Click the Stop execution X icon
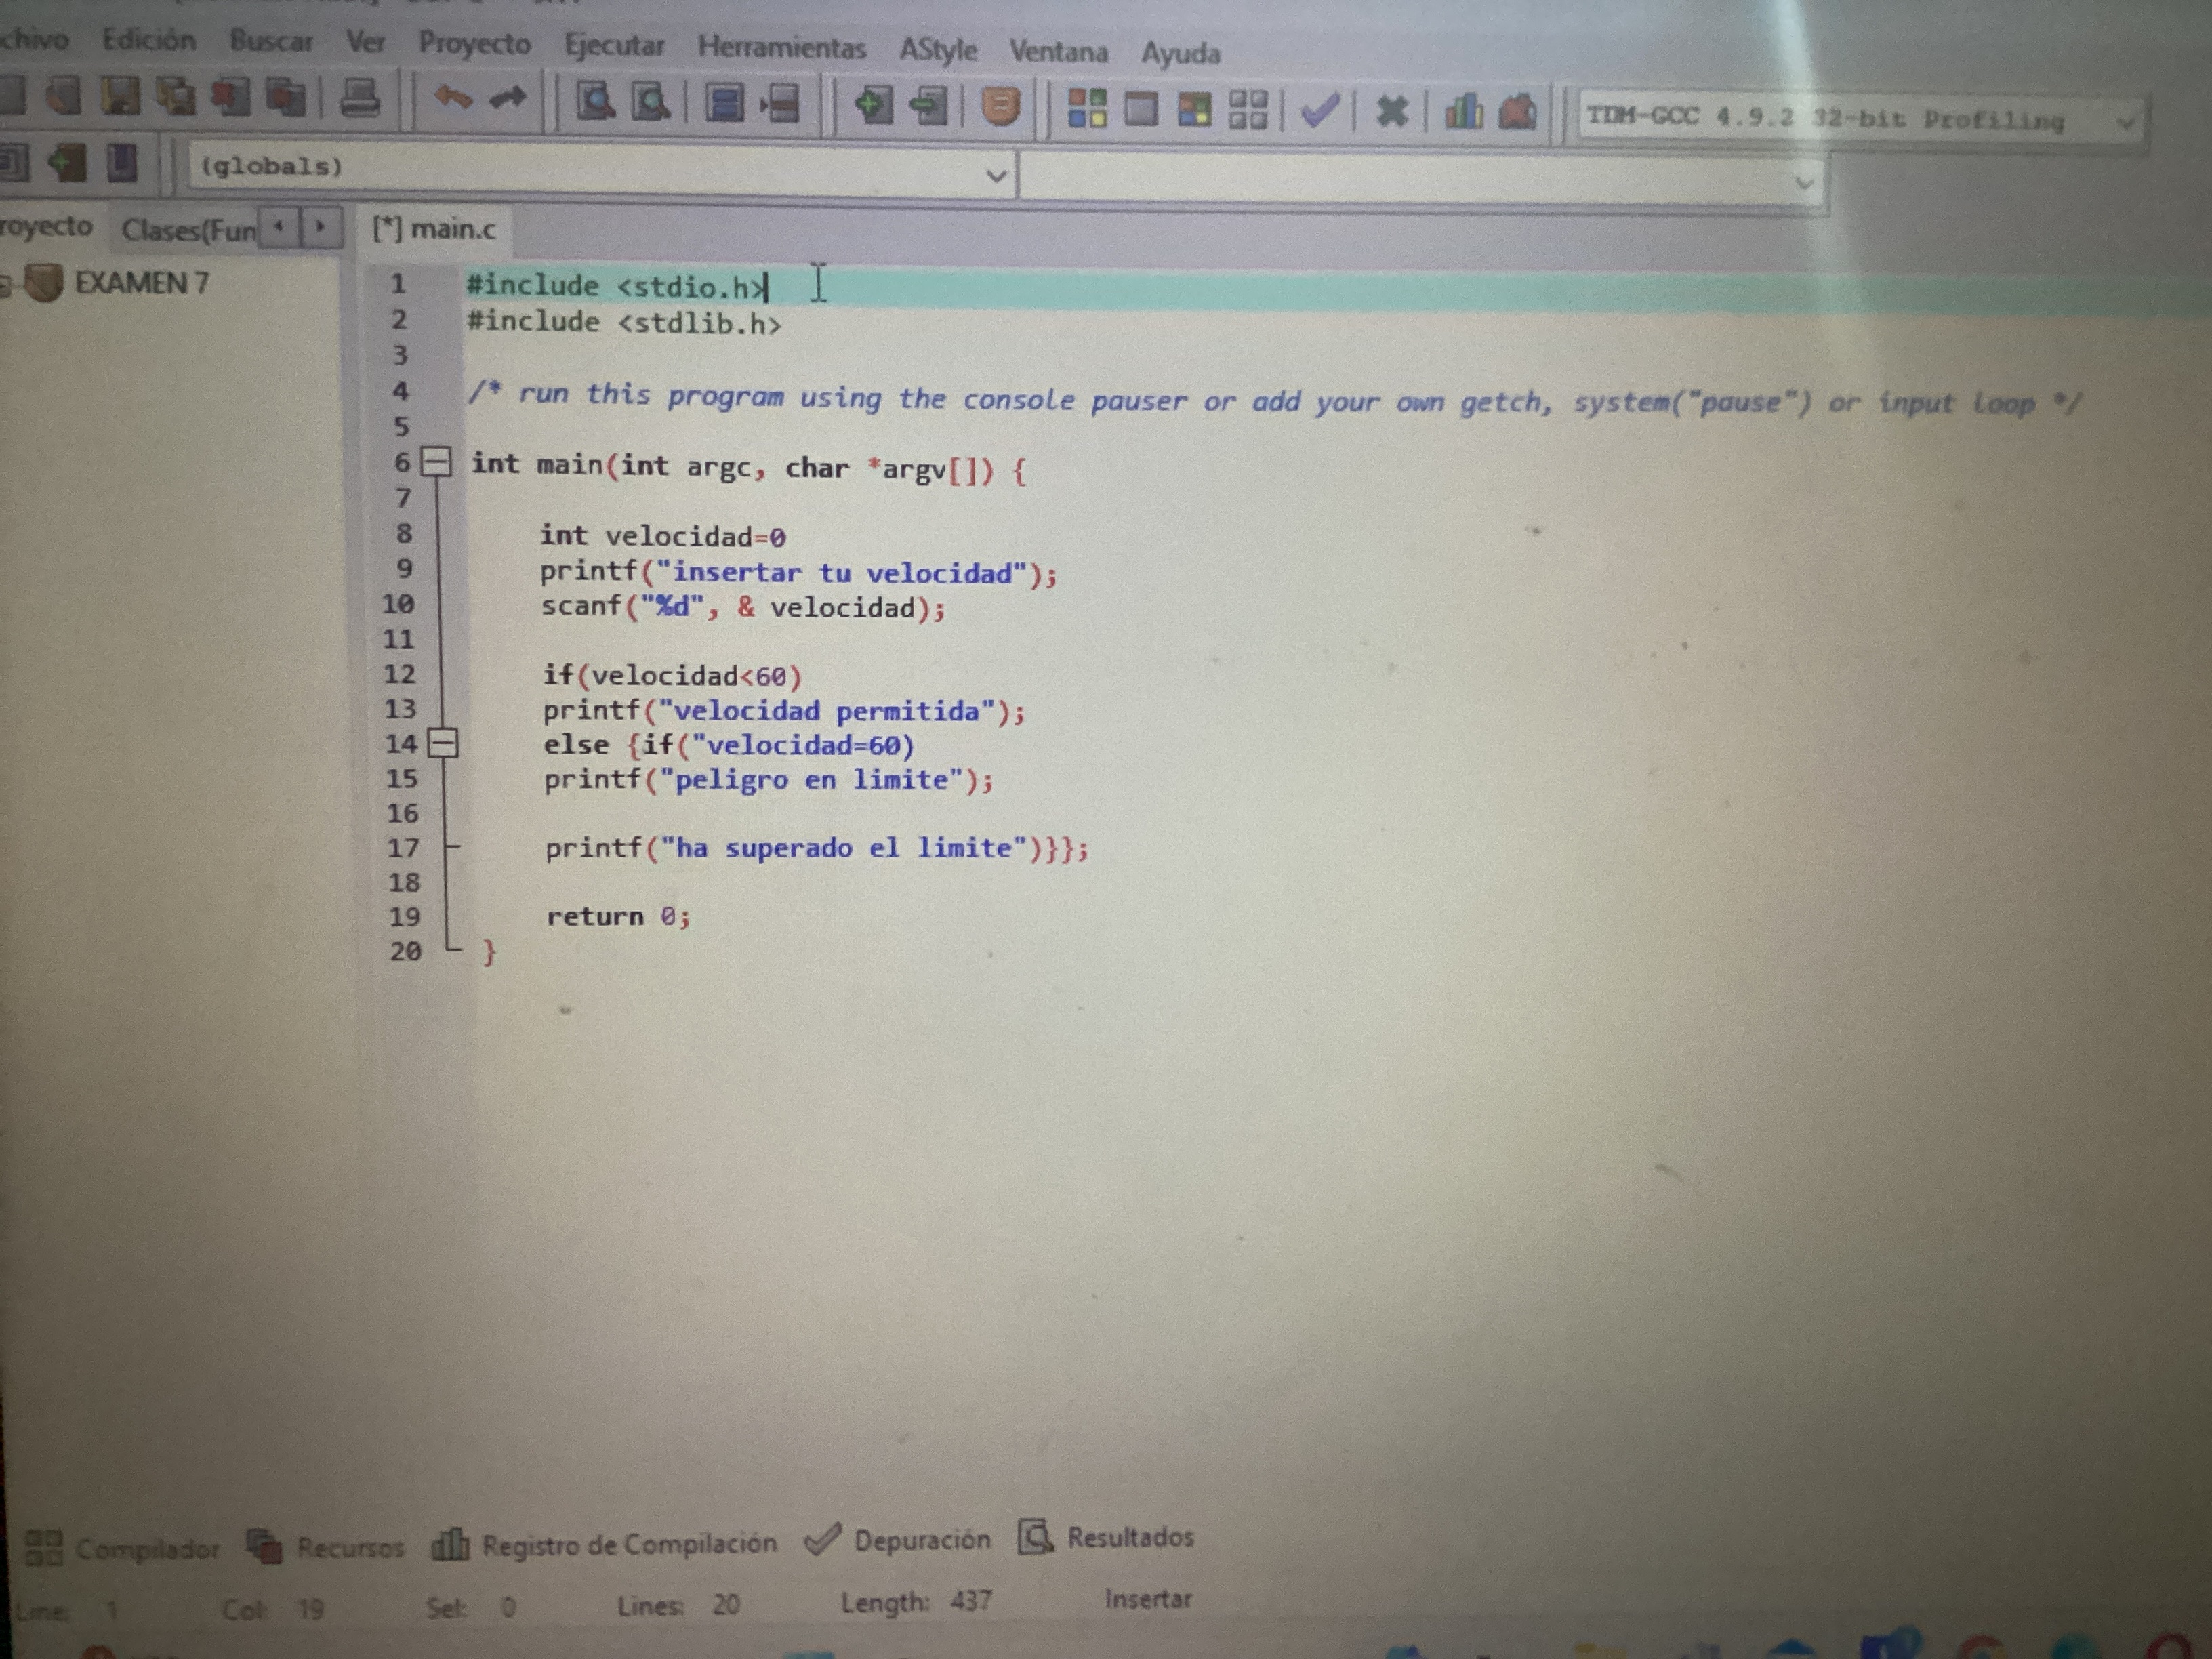Image resolution: width=2212 pixels, height=1659 pixels. [x=1391, y=111]
